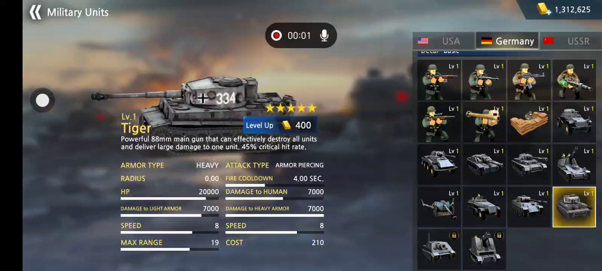Go back using the Military Units arrow
This screenshot has width=602, height=271.
[x=35, y=12]
